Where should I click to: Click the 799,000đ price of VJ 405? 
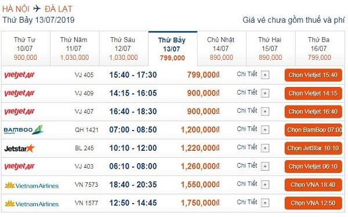[204, 75]
